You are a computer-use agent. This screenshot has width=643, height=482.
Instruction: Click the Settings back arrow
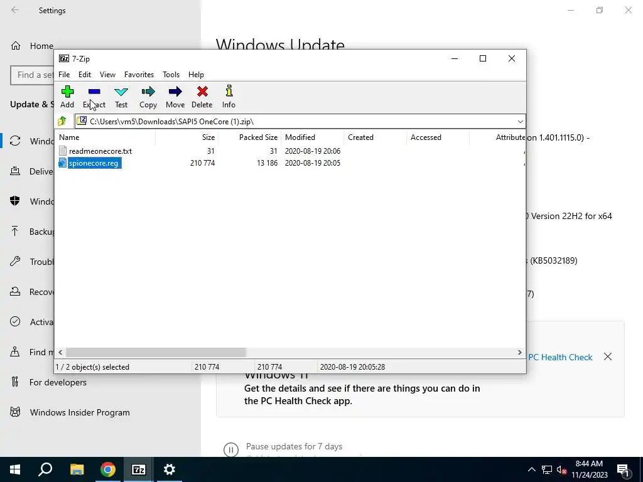point(15,10)
